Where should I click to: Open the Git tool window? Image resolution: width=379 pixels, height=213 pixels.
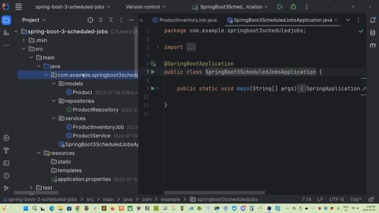tap(7, 188)
